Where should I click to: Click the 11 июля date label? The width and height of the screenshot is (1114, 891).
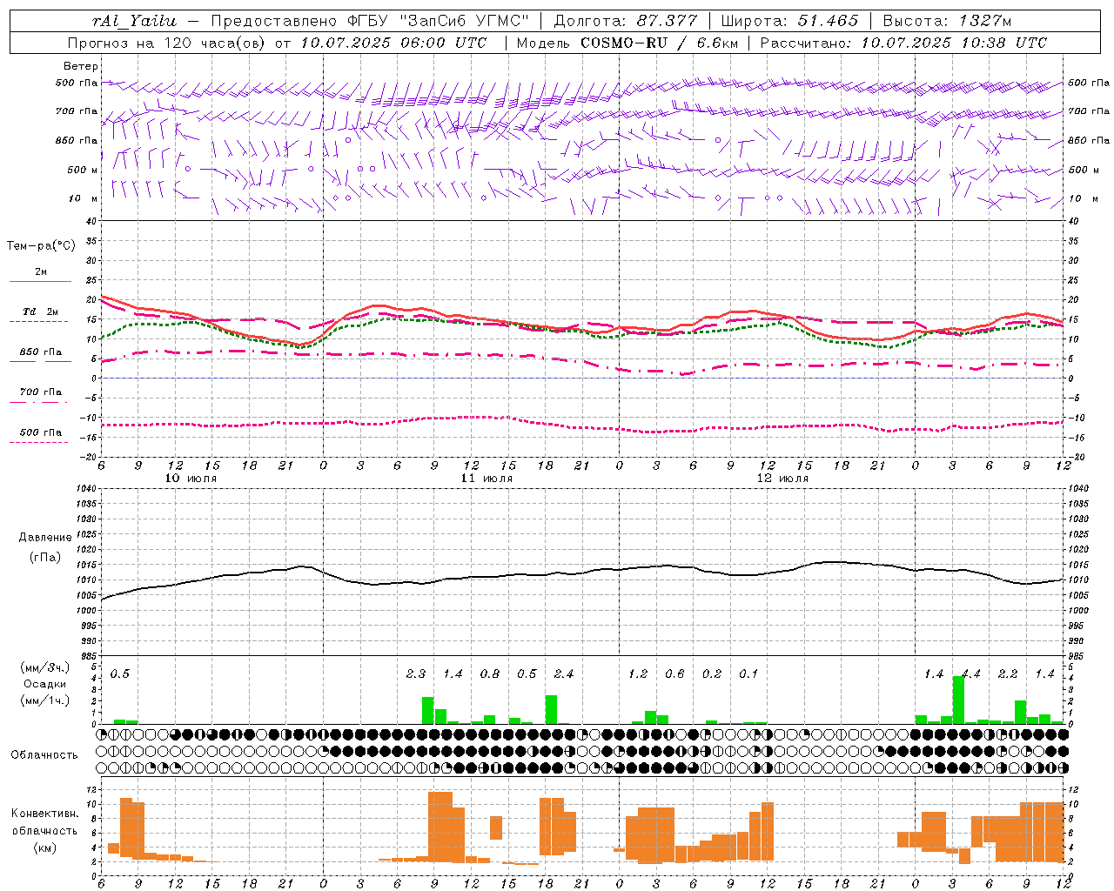tap(487, 479)
